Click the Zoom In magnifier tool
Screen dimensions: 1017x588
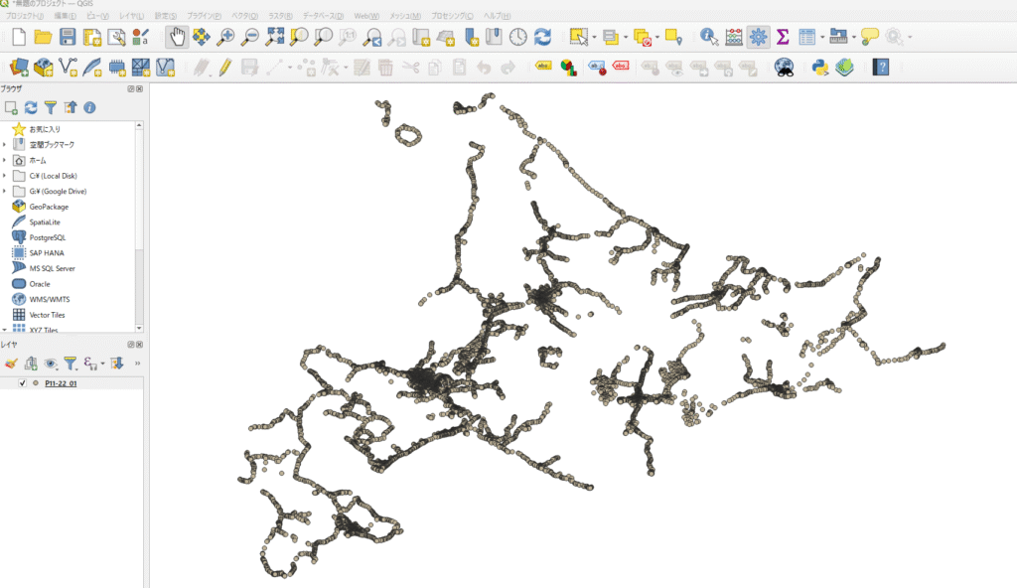tap(225, 37)
